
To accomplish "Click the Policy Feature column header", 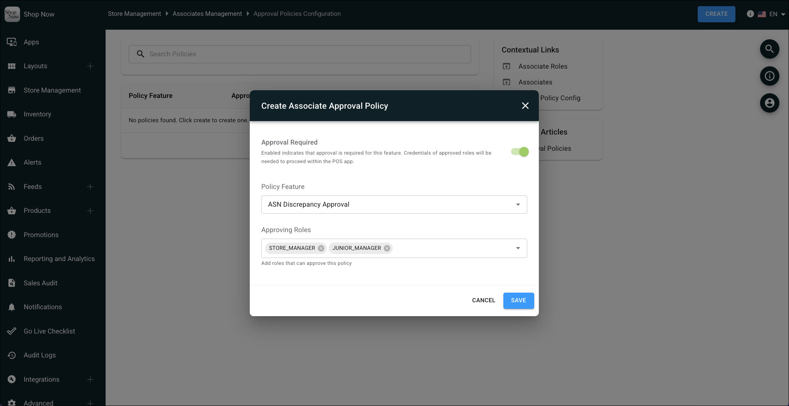I will (150, 96).
